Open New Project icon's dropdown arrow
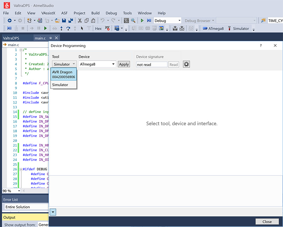This screenshot has width=283, height=227. point(34,20)
